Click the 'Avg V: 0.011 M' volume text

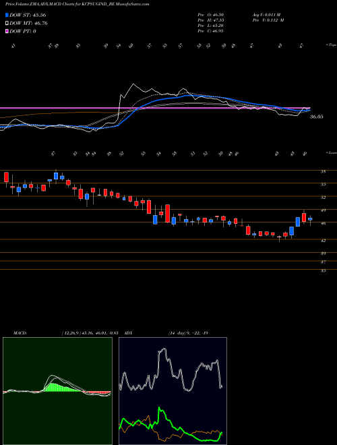coord(266,15)
